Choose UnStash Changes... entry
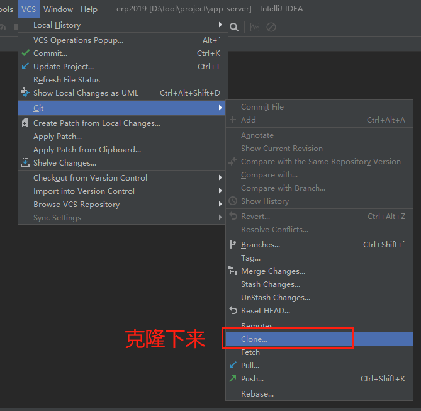The height and width of the screenshot is (411, 421). [319, 297]
